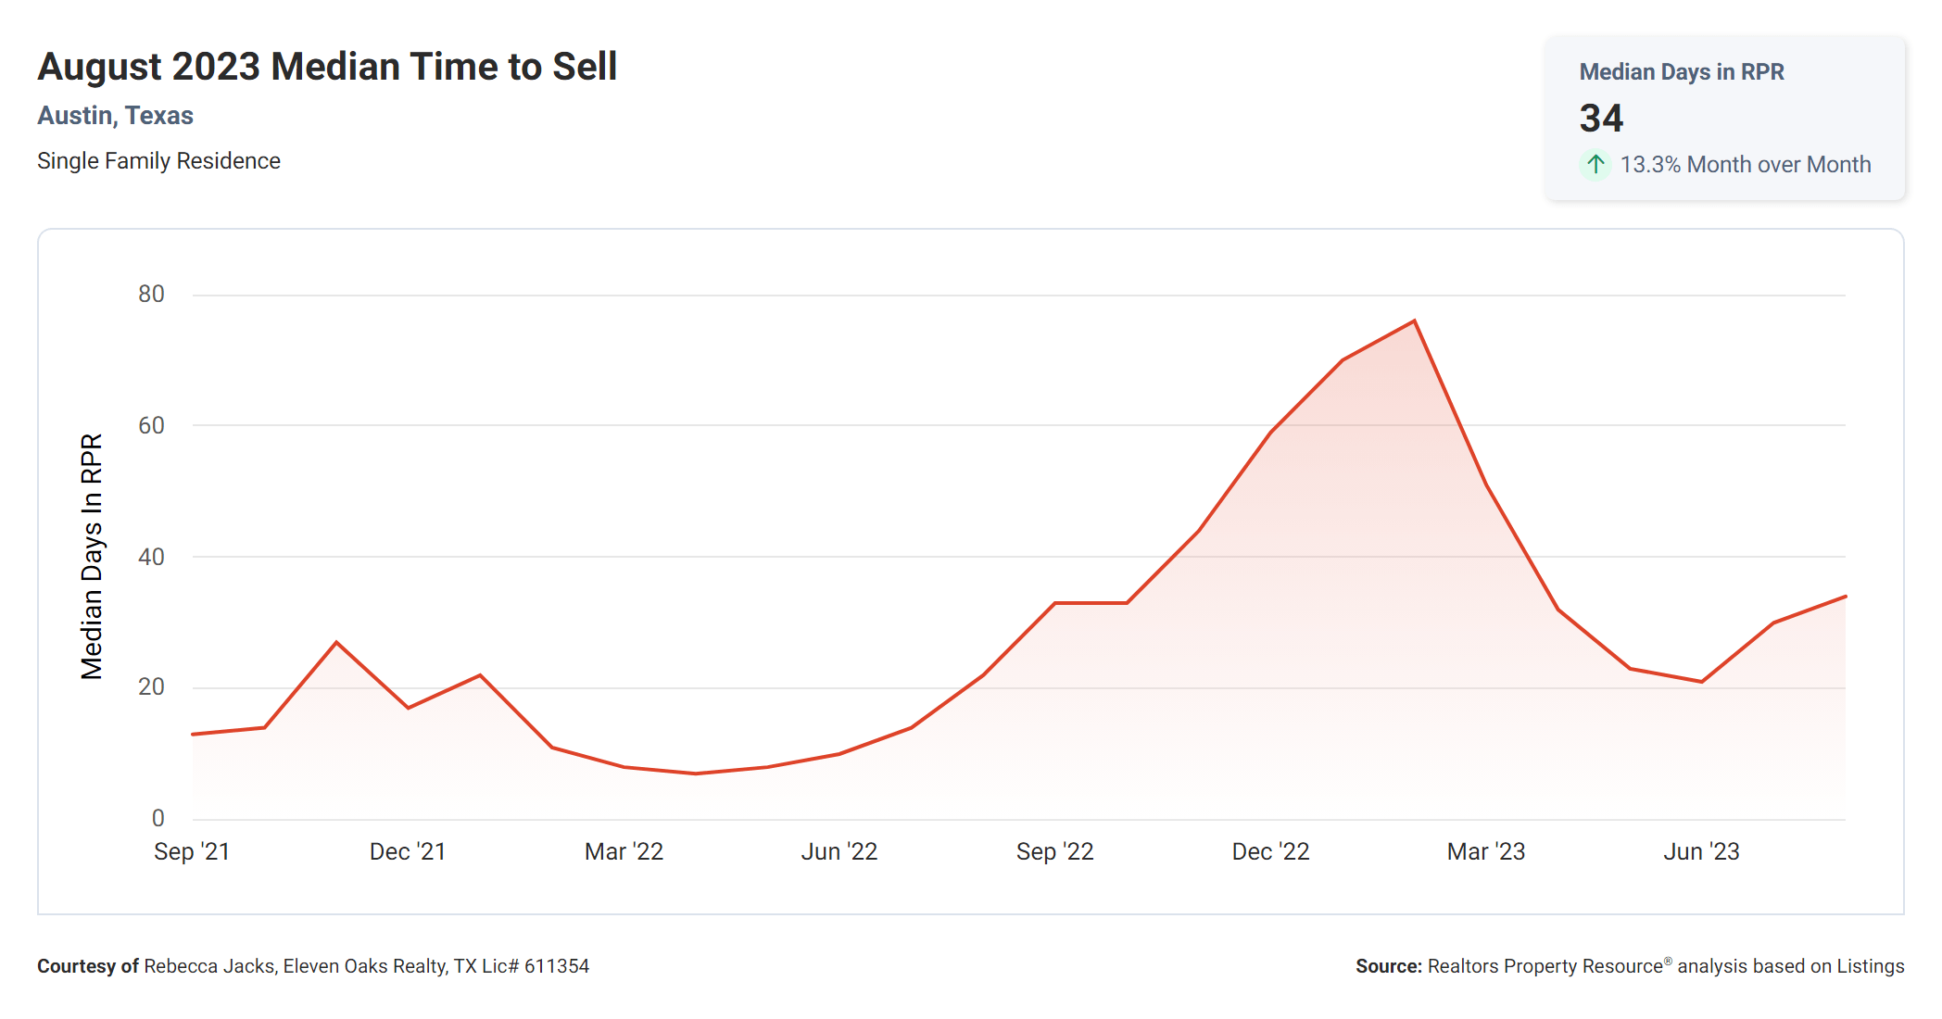Select the Austin, Texas location subtitle
This screenshot has width=1942, height=1019.
(115, 116)
